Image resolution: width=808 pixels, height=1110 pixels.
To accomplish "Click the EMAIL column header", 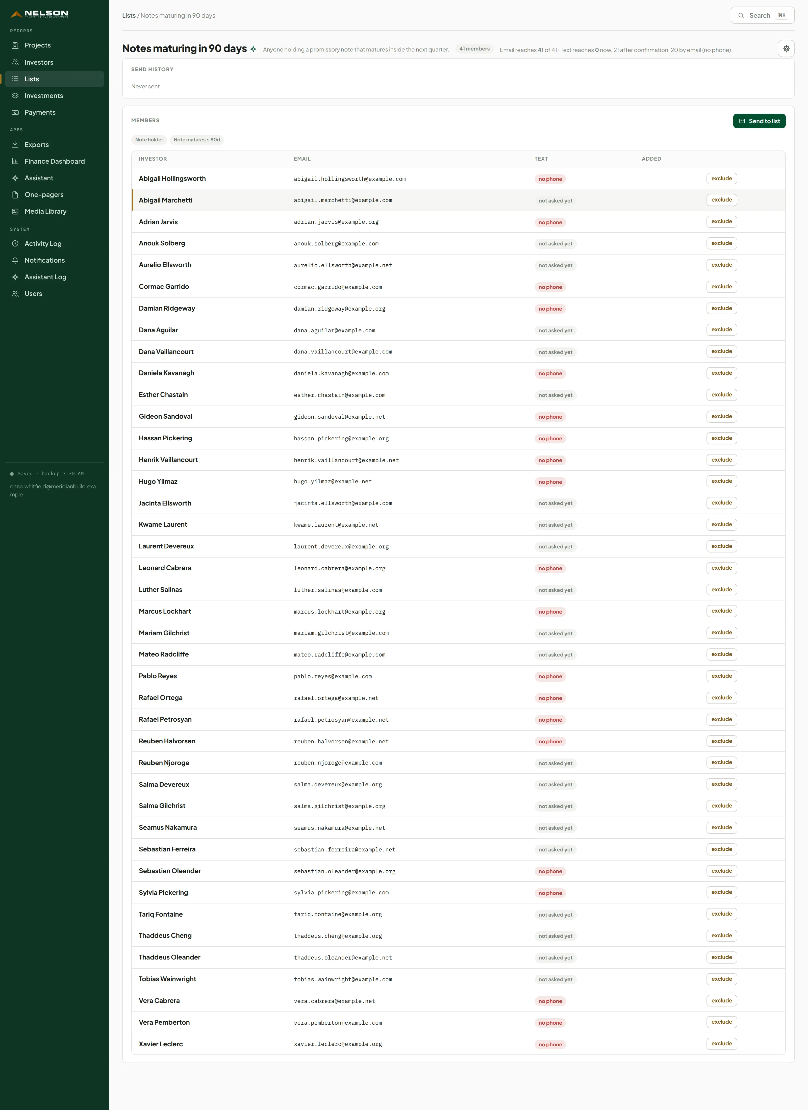I will click(x=302, y=159).
